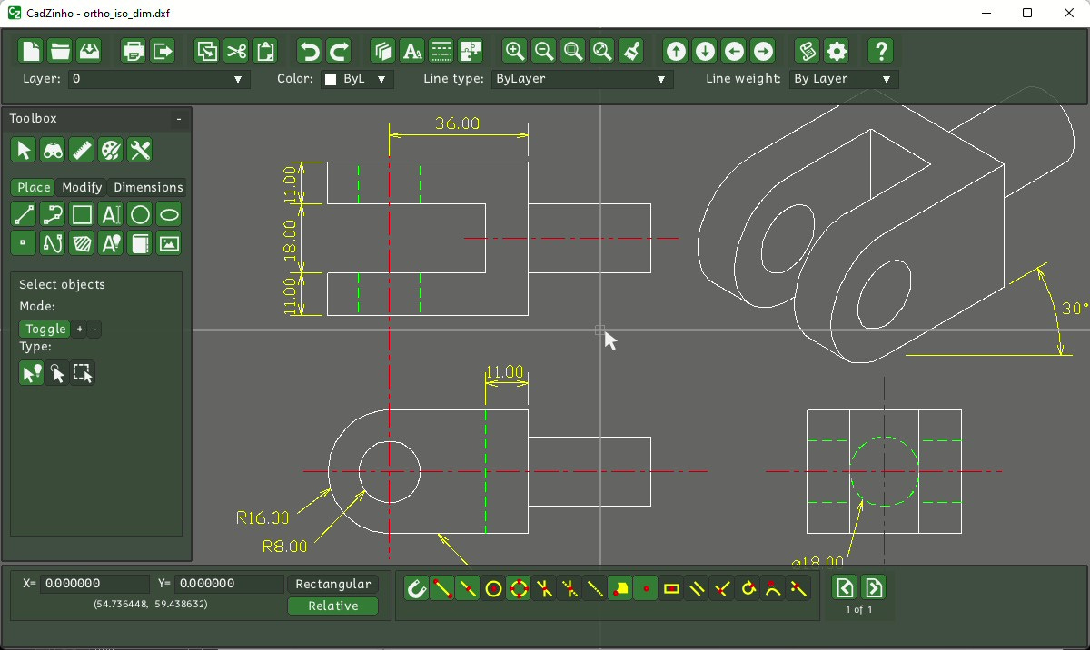Switch to the Place tab

click(x=34, y=187)
